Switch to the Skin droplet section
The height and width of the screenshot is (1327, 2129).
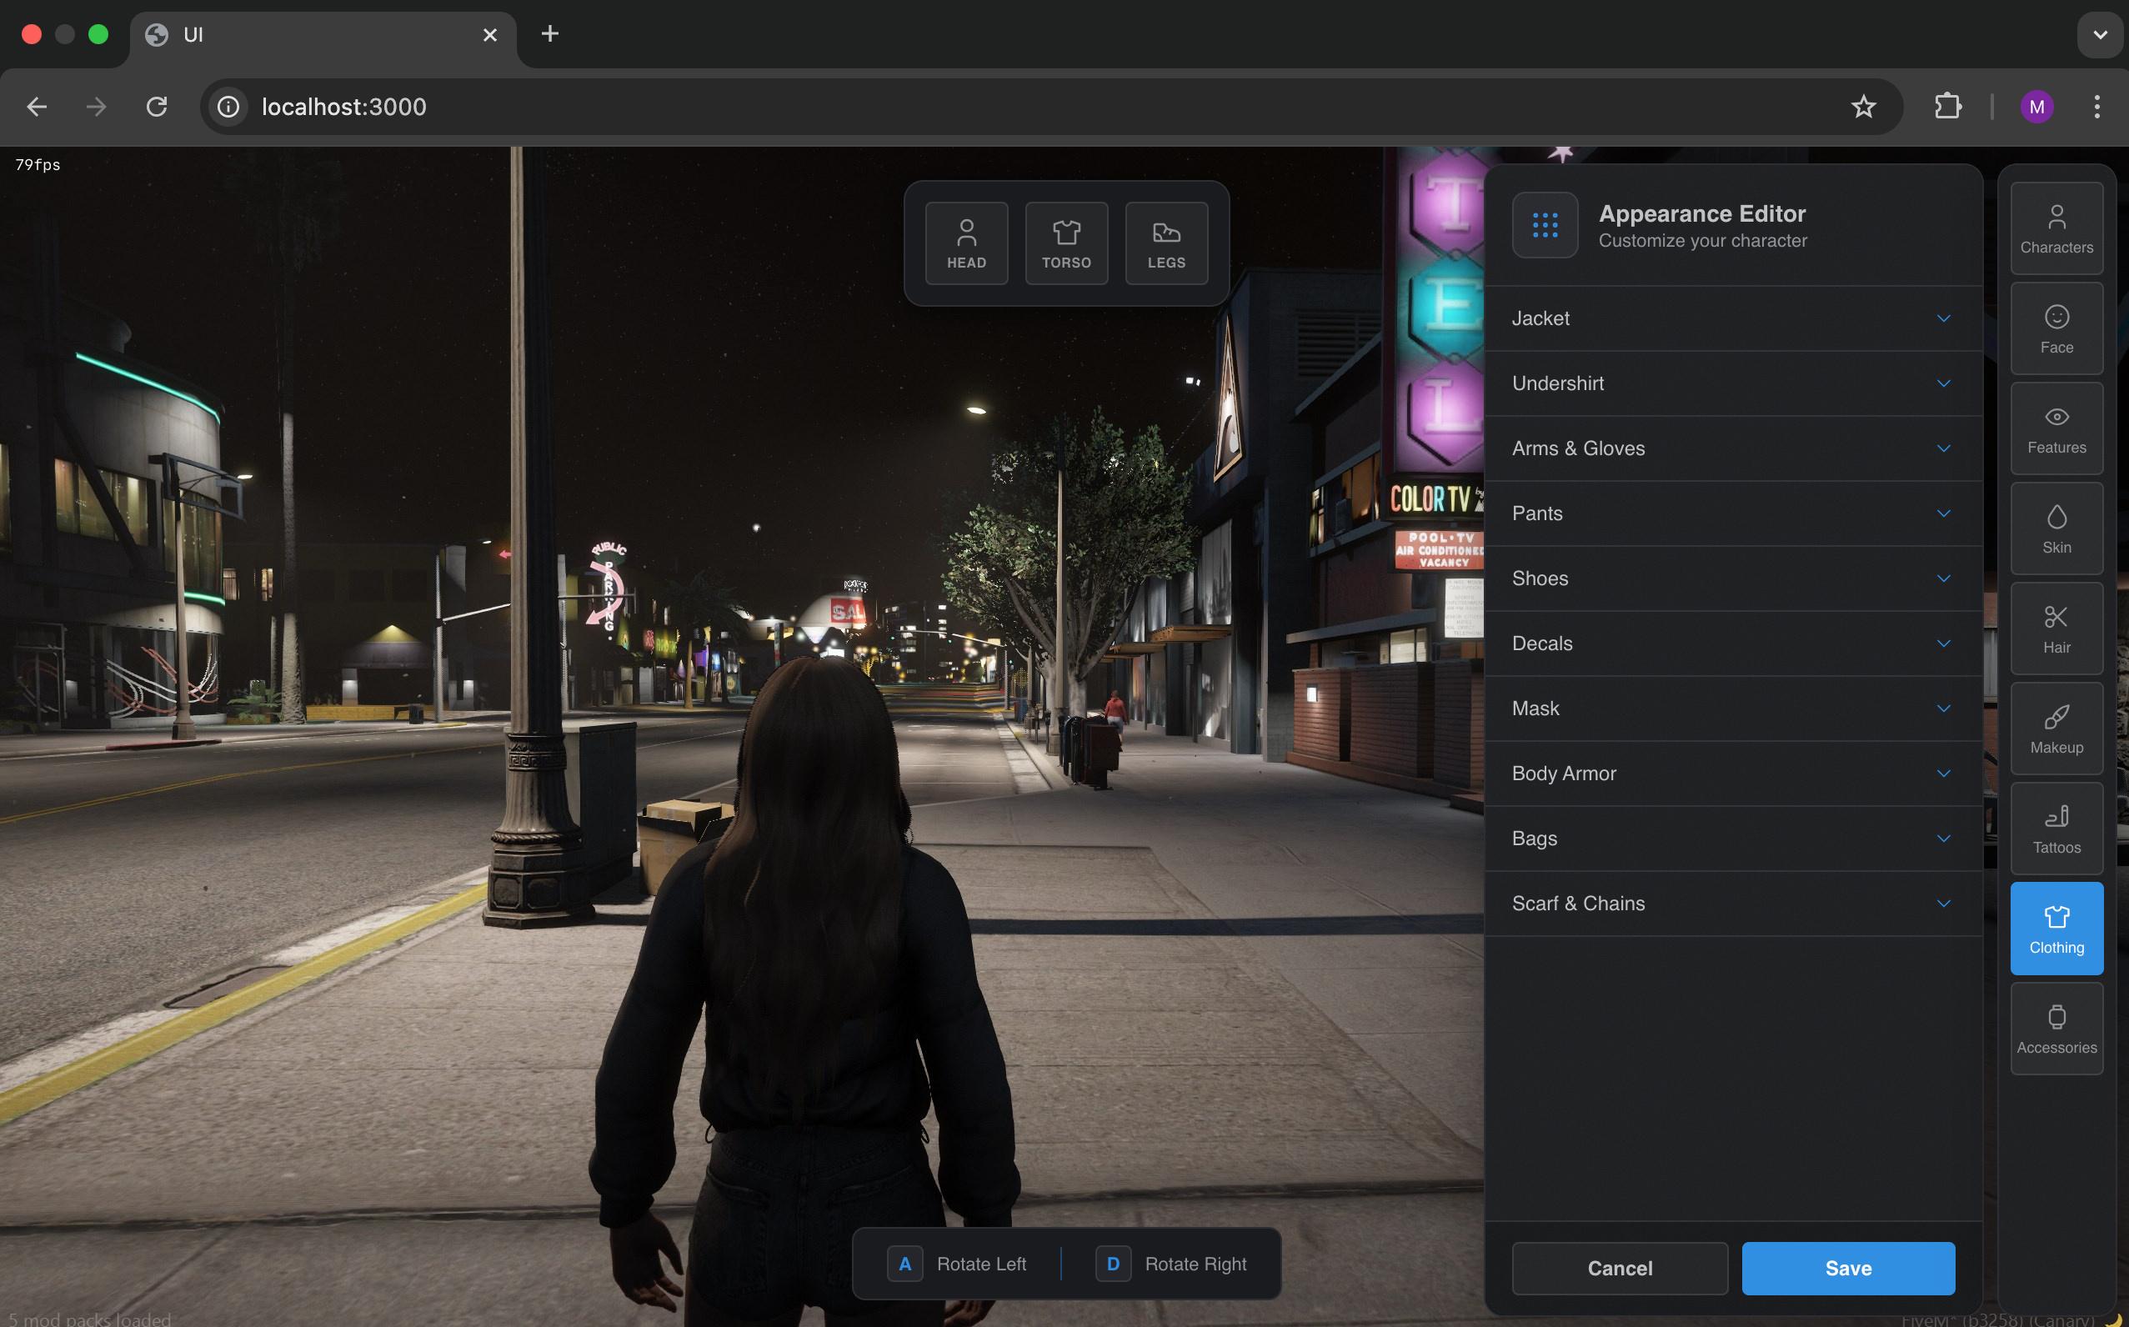2056,528
